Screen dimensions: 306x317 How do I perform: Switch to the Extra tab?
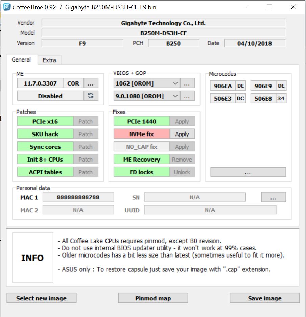[49, 60]
